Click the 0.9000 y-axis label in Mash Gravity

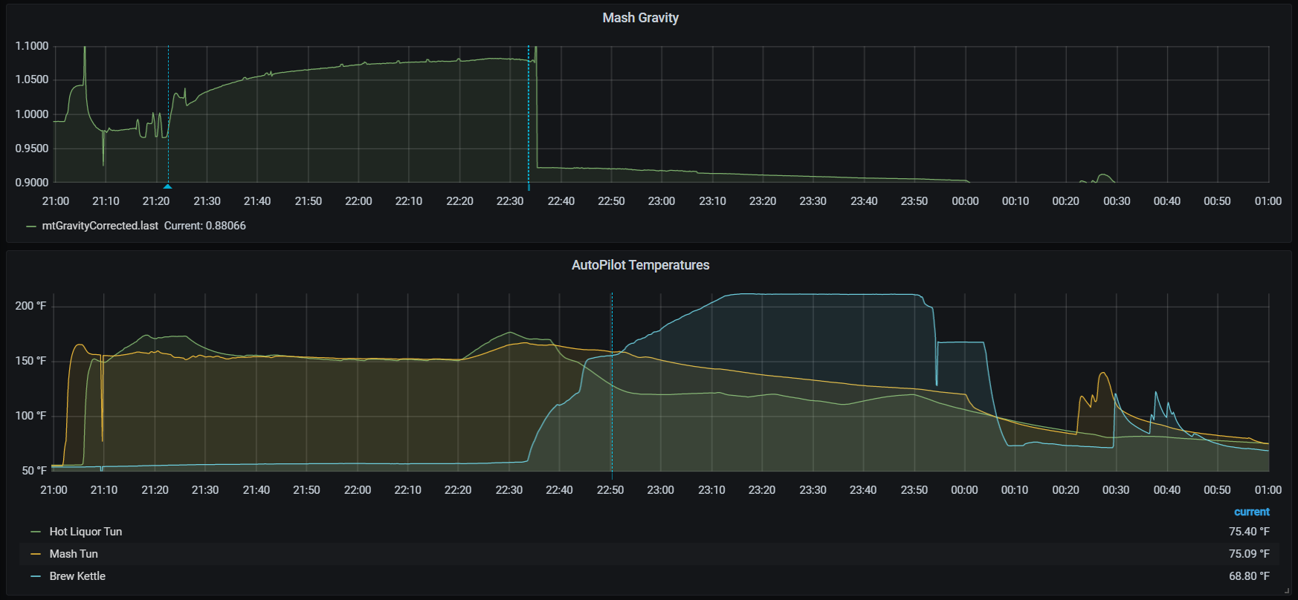pos(32,183)
